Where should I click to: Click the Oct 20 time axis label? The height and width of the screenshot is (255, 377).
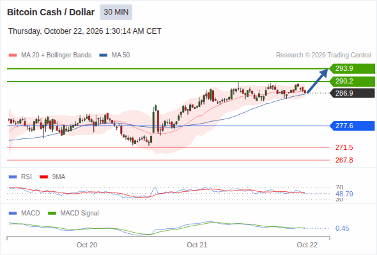coord(87,245)
